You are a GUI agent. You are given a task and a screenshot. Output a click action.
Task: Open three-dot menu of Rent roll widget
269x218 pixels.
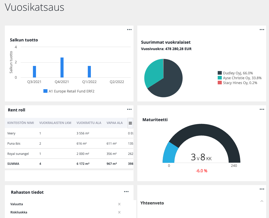[x=129, y=109]
